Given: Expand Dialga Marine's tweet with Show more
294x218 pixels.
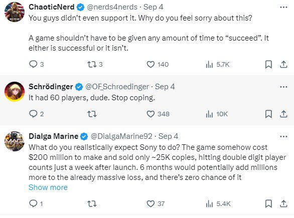Looking at the screenshot, I should tap(48, 187).
